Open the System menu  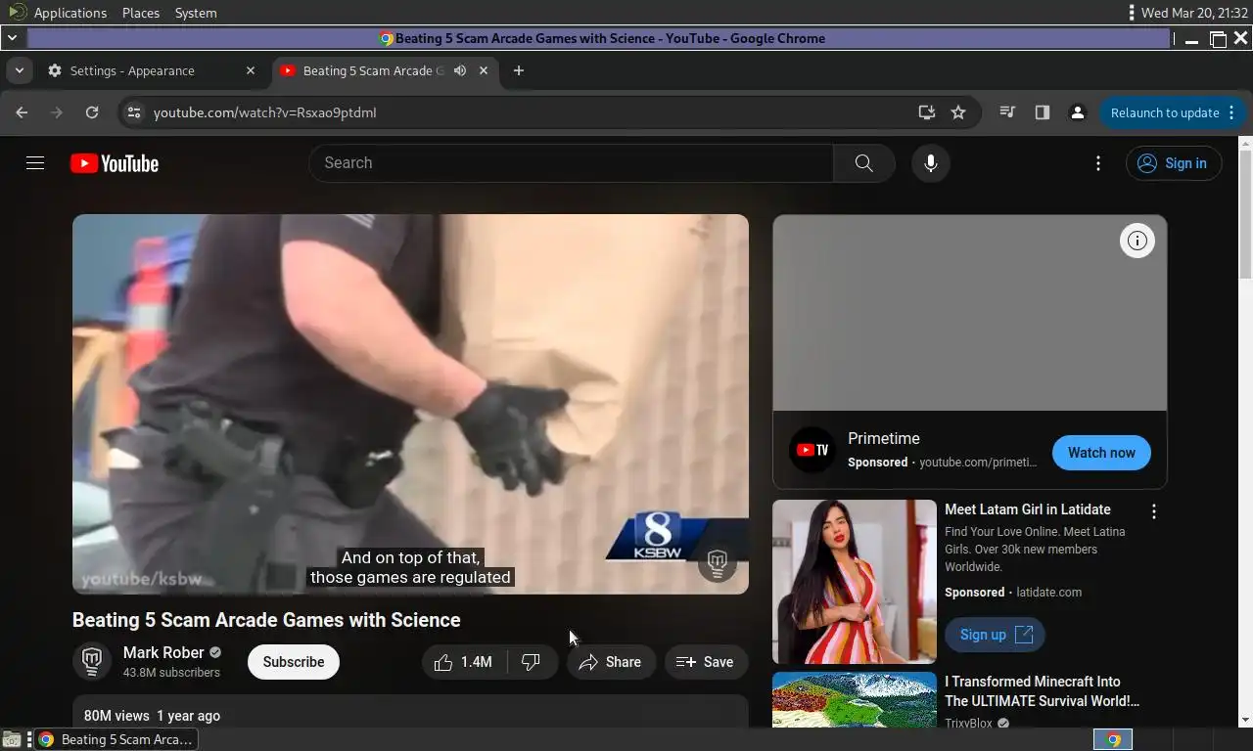click(x=196, y=13)
